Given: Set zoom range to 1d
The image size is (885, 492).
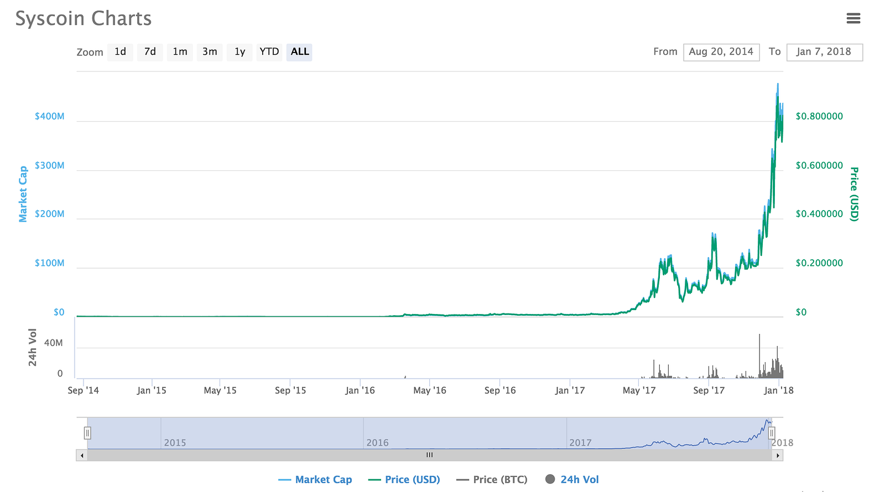Looking at the screenshot, I should point(120,52).
